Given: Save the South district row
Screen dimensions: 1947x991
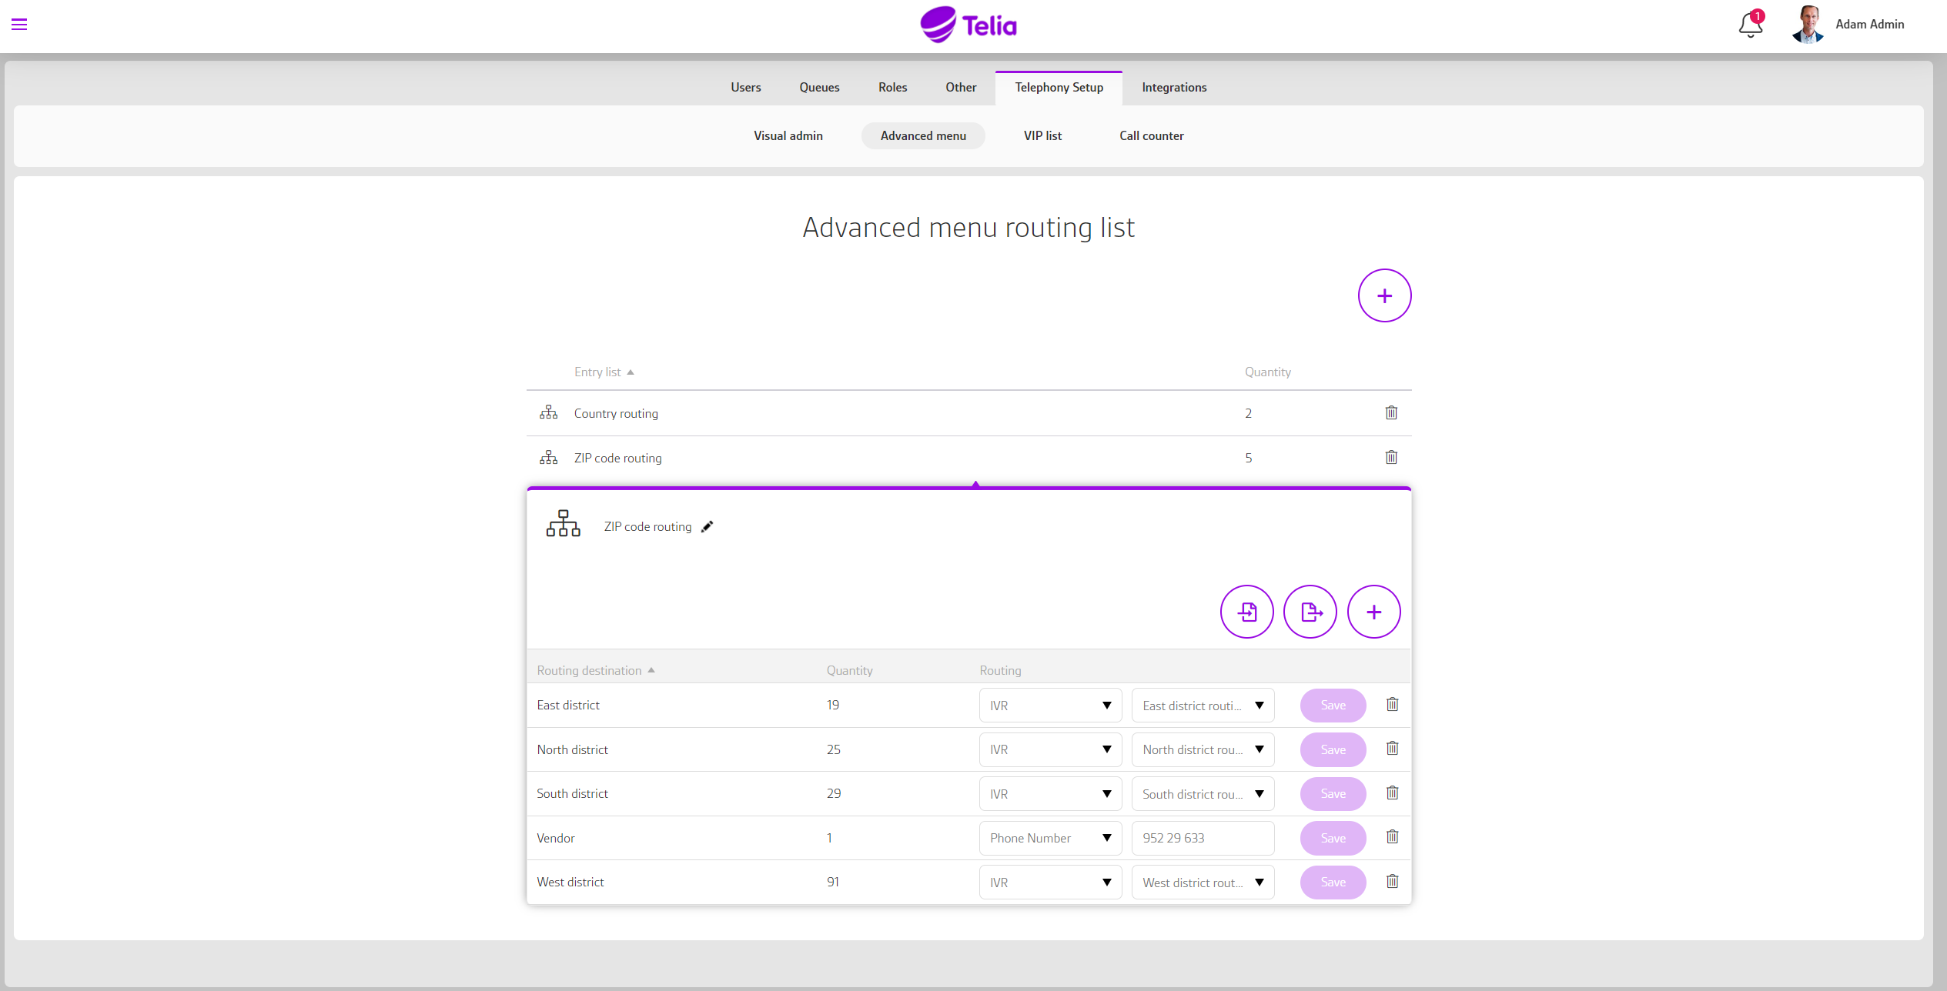Looking at the screenshot, I should [x=1333, y=793].
